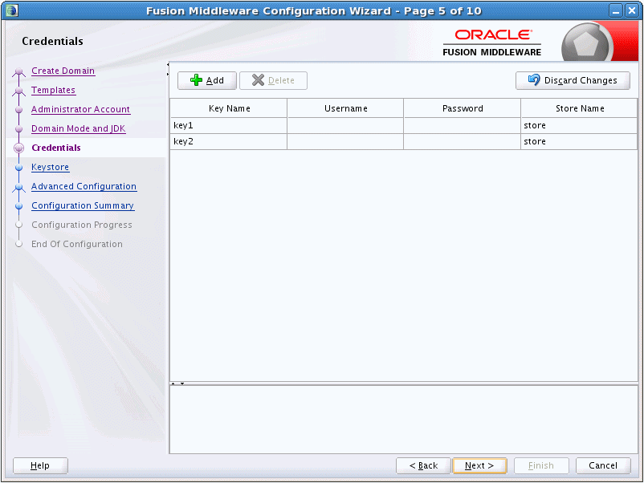The height and width of the screenshot is (483, 644).
Task: Select the store cell in key2 row
Action: point(579,141)
